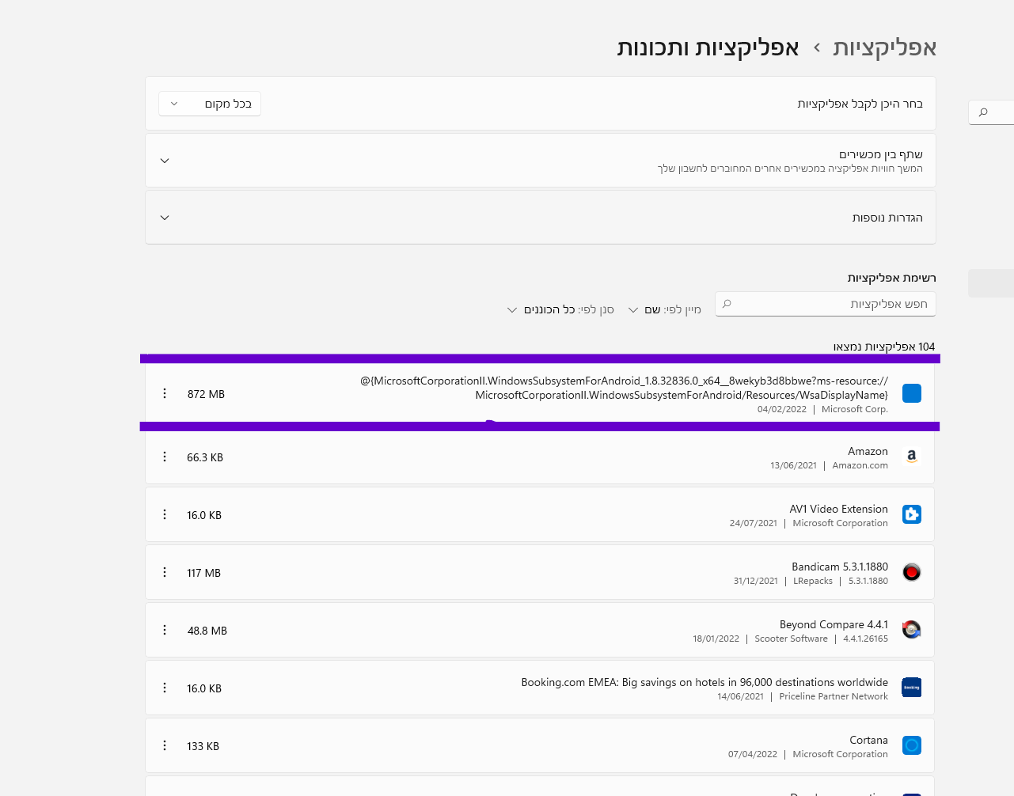Image resolution: width=1014 pixels, height=796 pixels.
Task: Open three-dot menu for Amazon app
Action: [165, 457]
